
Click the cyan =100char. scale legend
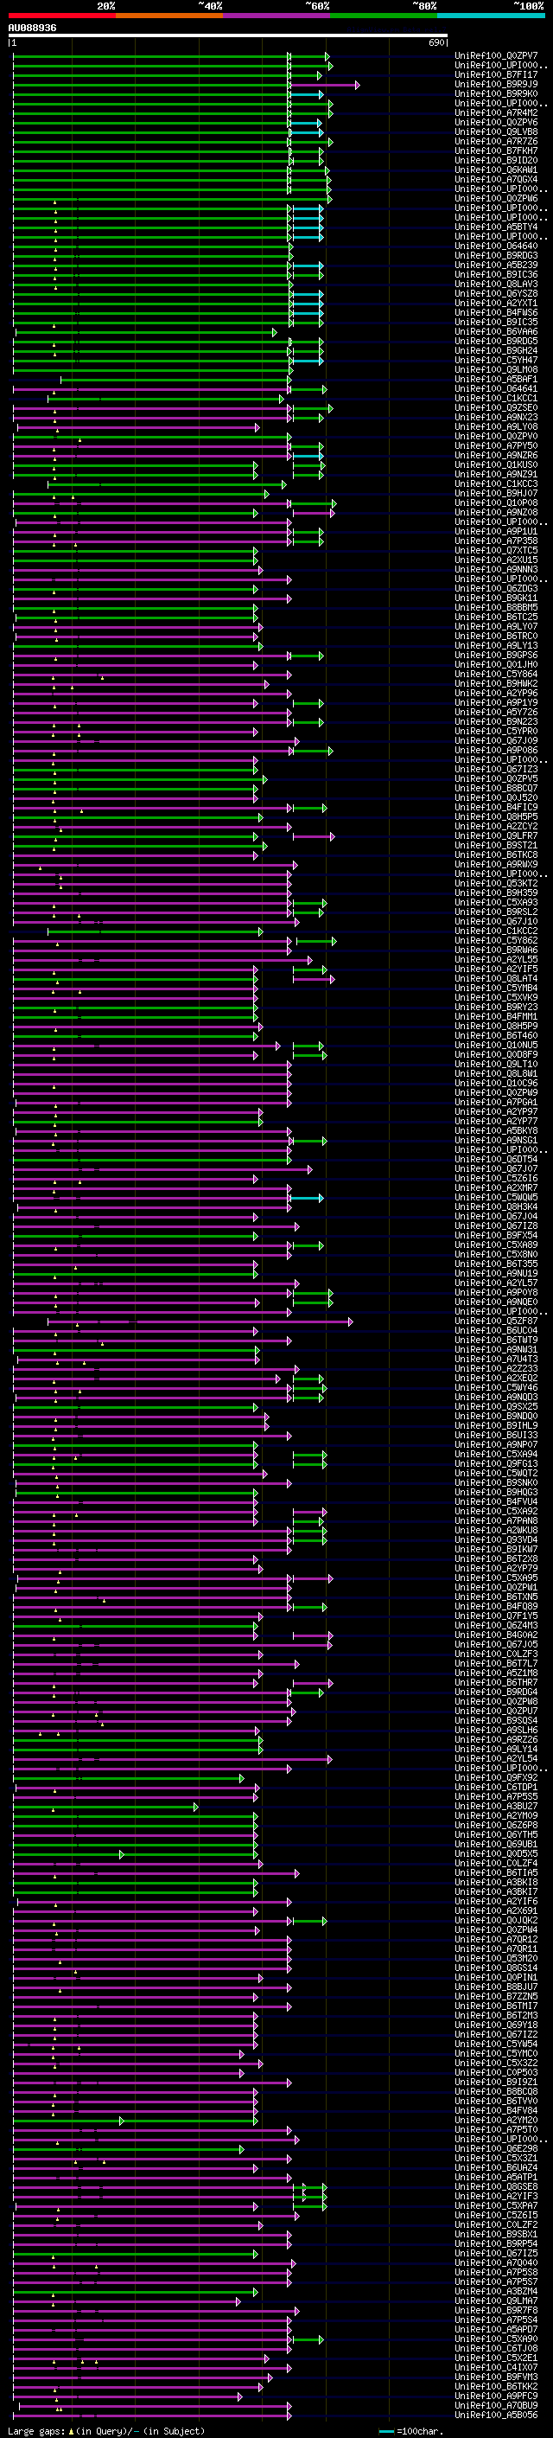pos(410,2431)
